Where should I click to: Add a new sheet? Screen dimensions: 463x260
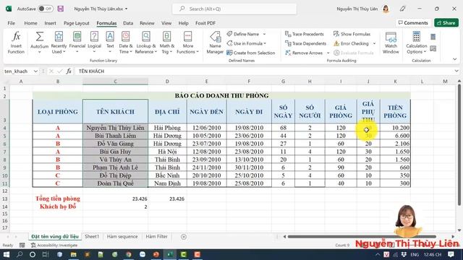183,237
